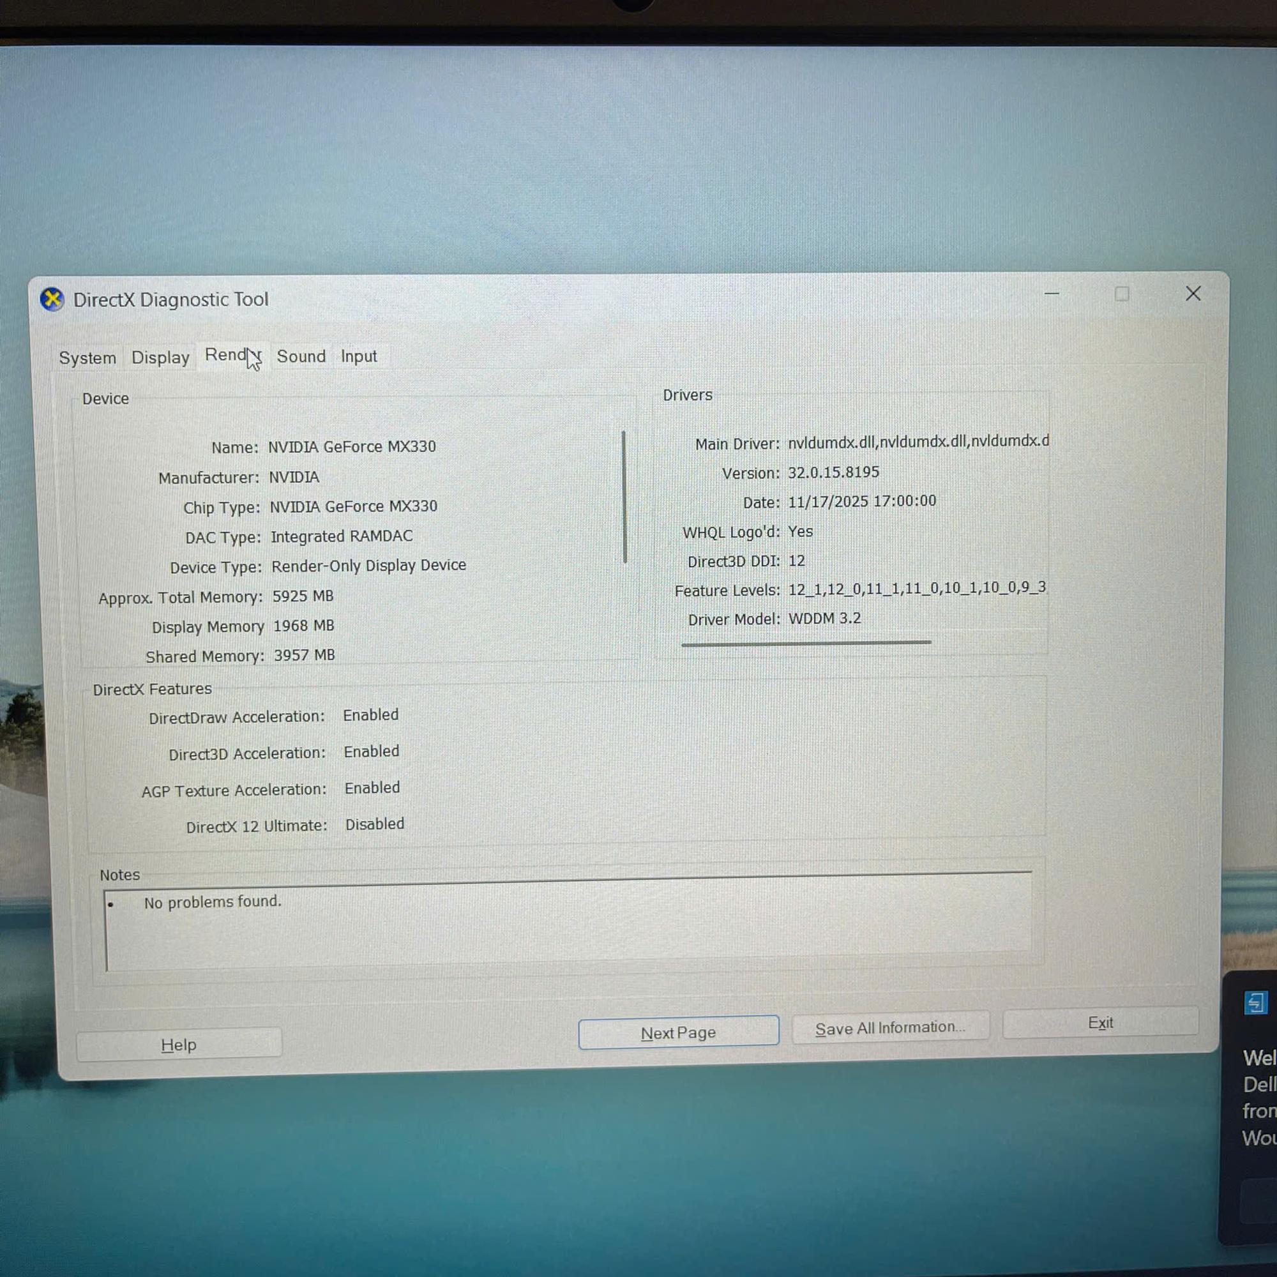This screenshot has width=1277, height=1277.
Task: Click Direct3D Acceleration Enabled value
Action: coord(372,752)
